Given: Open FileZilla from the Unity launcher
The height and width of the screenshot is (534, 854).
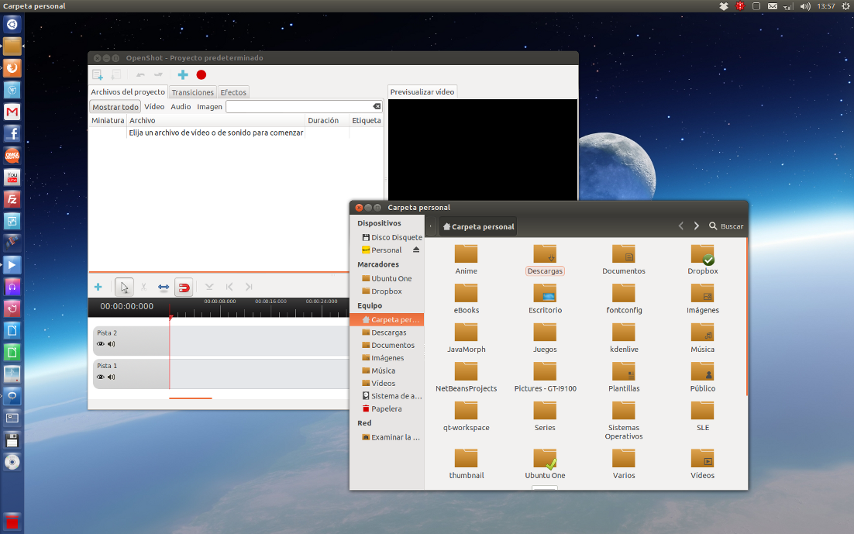Looking at the screenshot, I should point(12,199).
